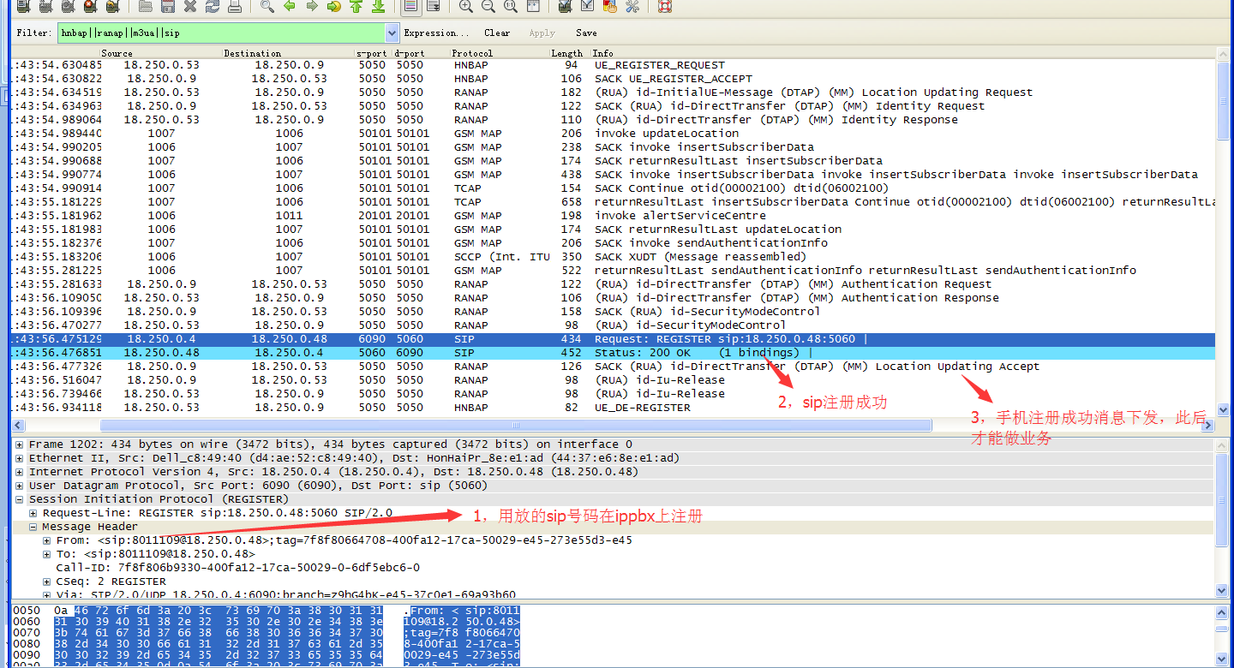Click the display filter input field

pos(221,33)
